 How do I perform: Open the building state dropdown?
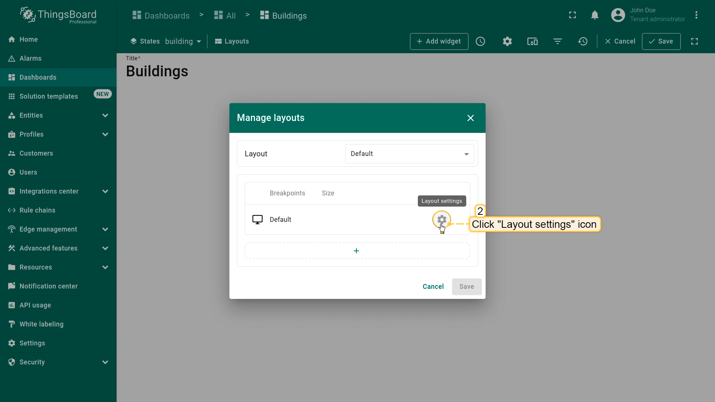[x=183, y=41]
